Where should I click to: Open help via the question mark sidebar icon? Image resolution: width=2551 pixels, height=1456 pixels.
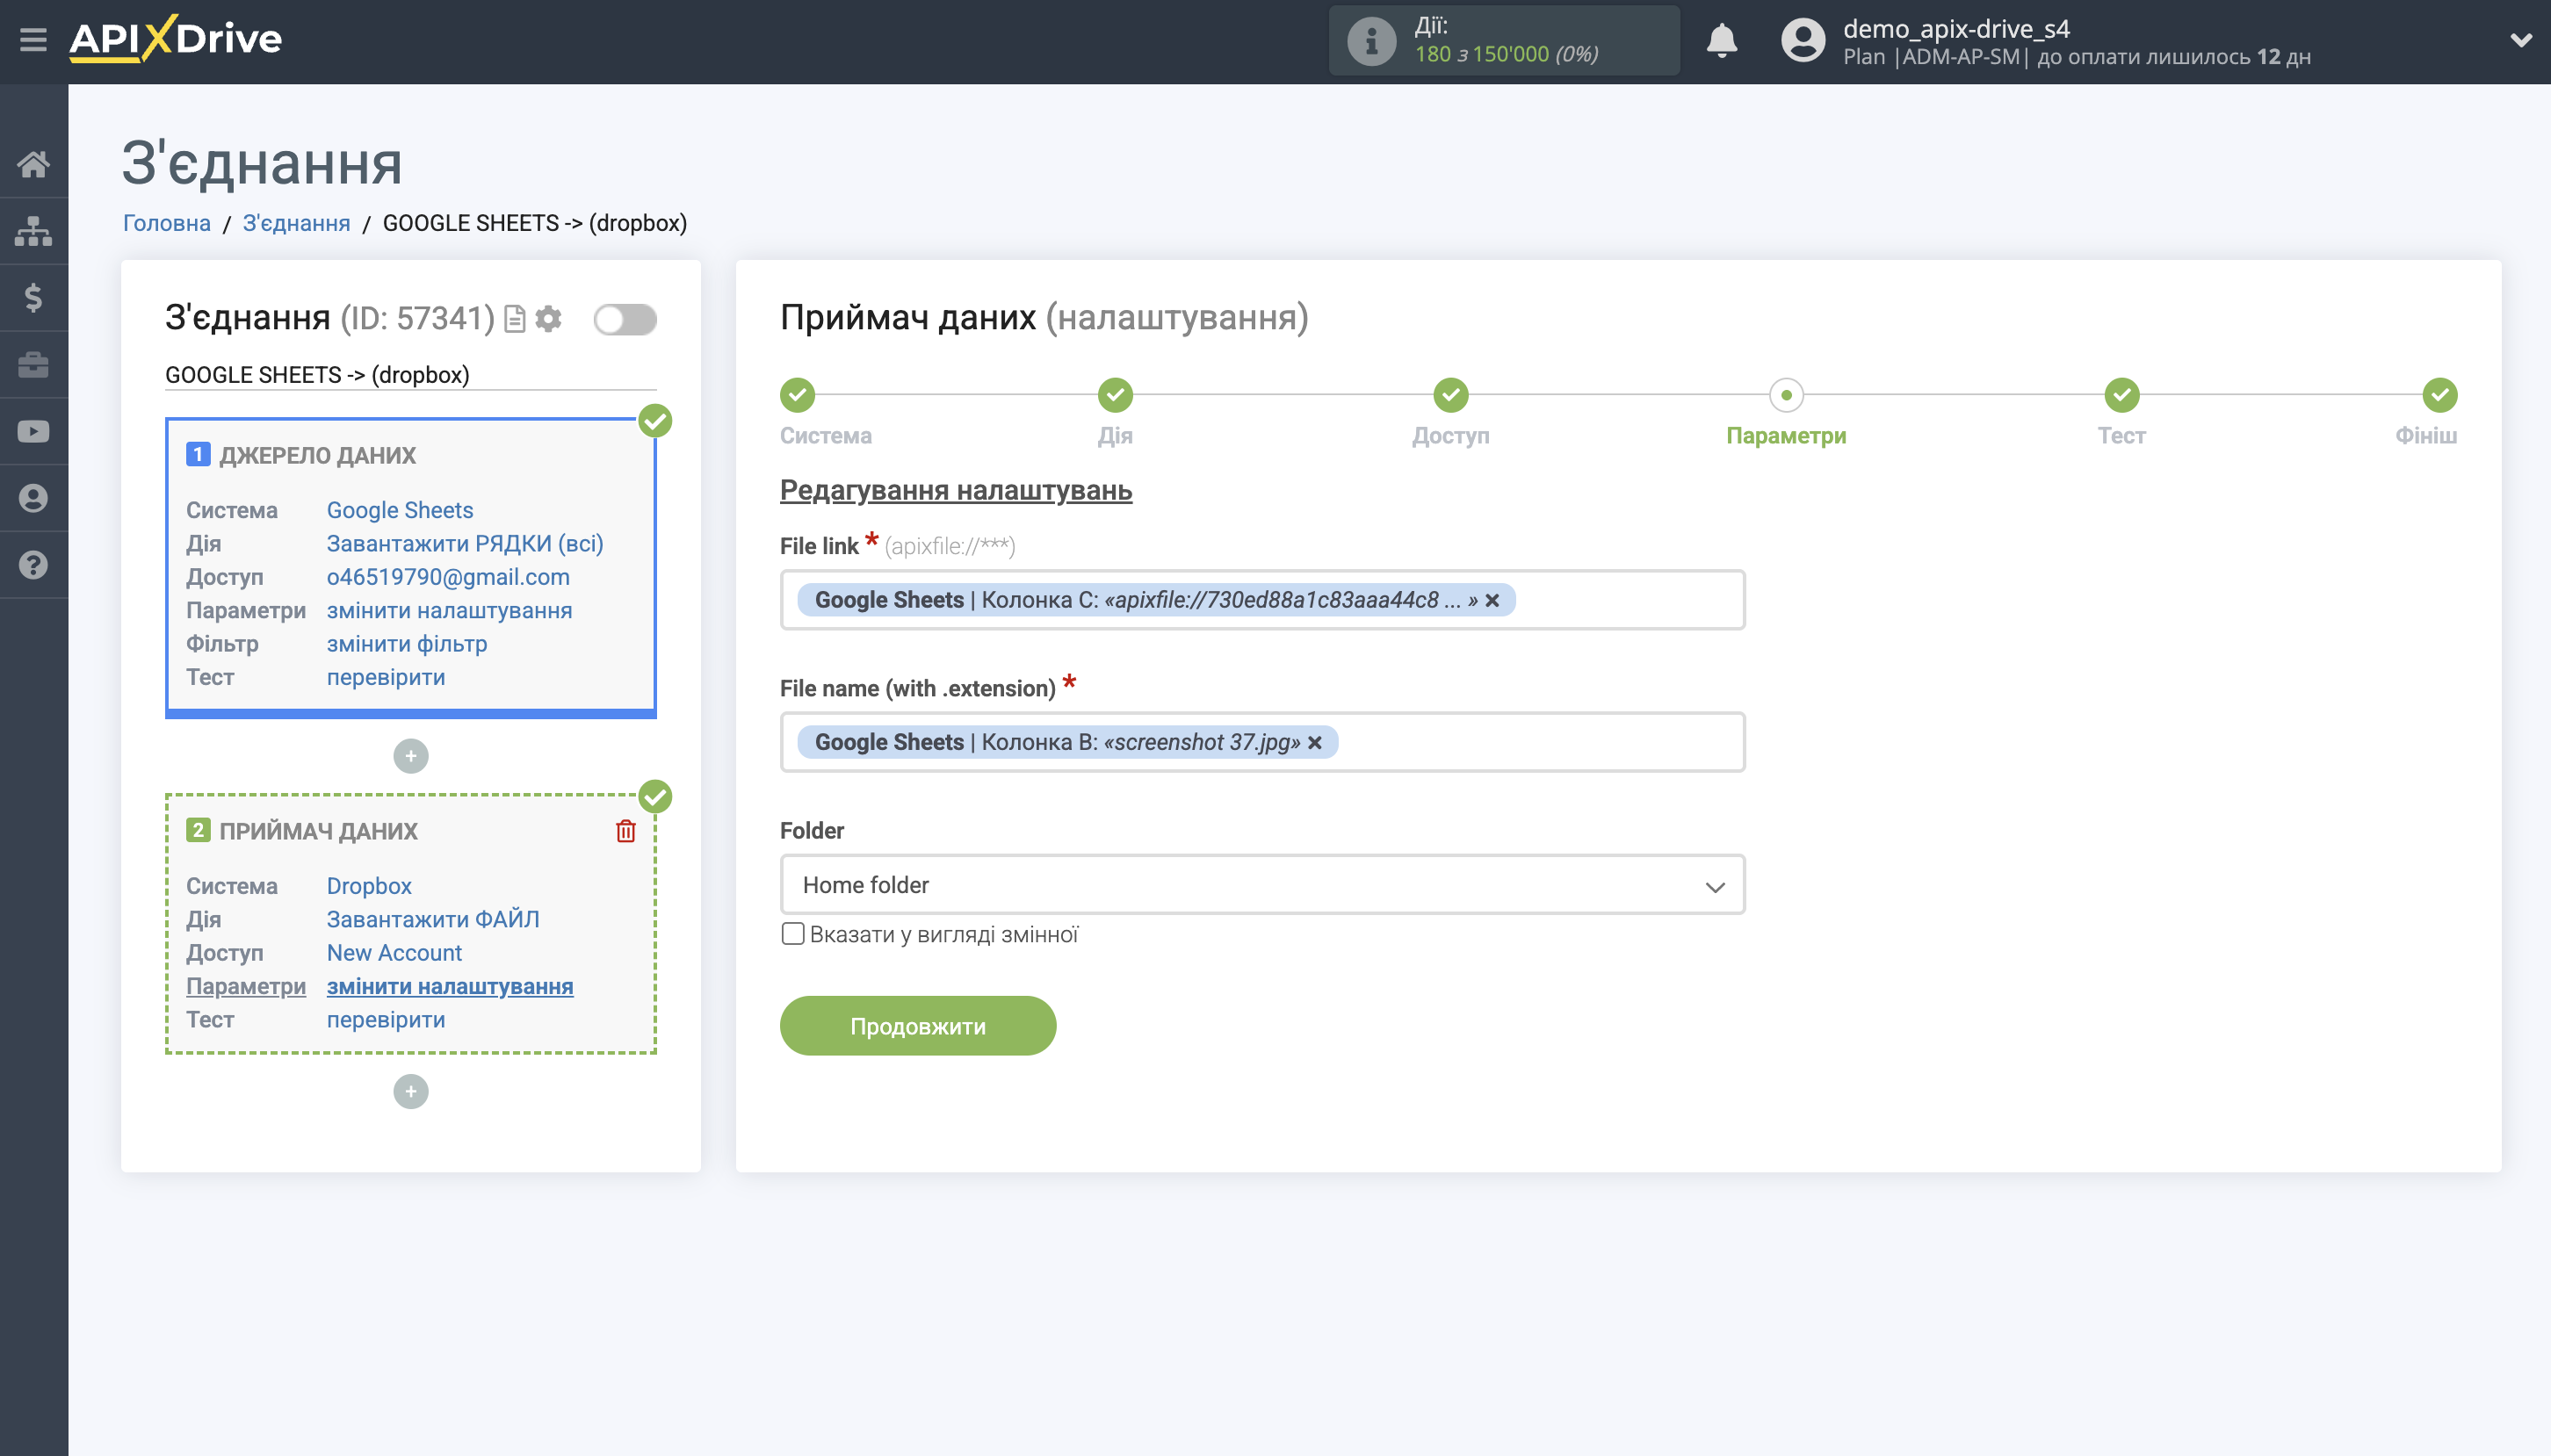33,565
